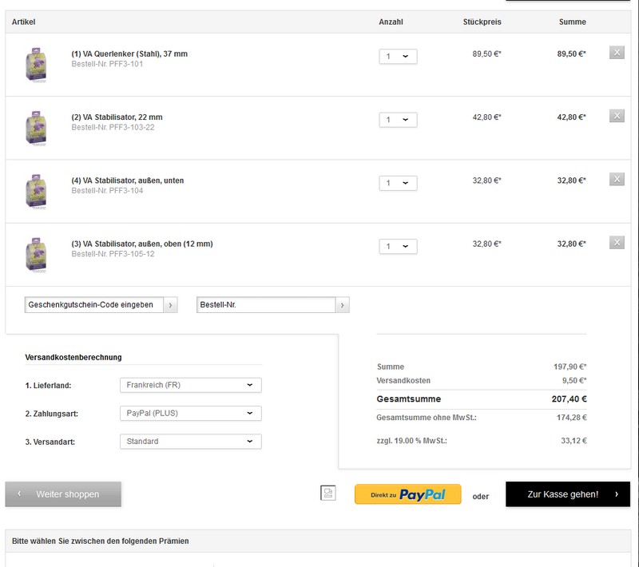Open product thumbnail of Stabilisator, außen, oben
Viewport: 639px width, 567px height.
coord(36,255)
